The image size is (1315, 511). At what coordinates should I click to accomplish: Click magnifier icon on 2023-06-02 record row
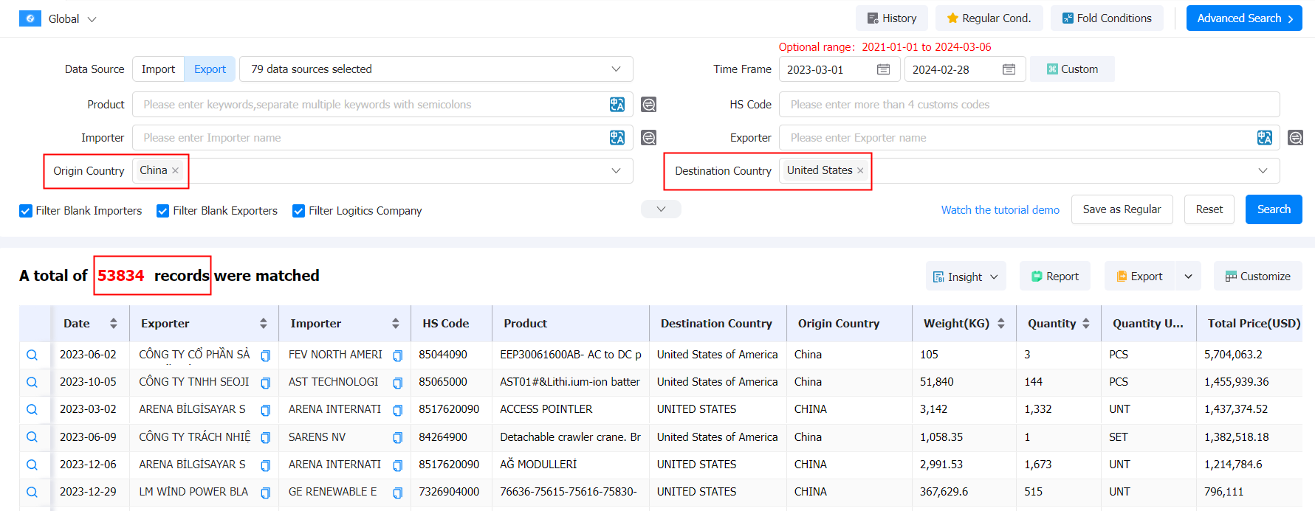point(32,355)
